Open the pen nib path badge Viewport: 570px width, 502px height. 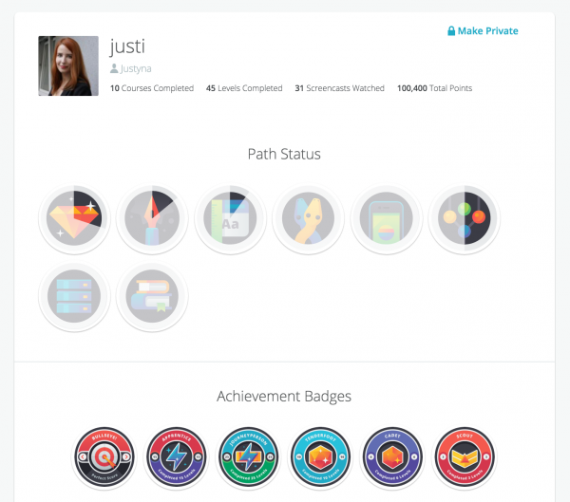tap(152, 218)
